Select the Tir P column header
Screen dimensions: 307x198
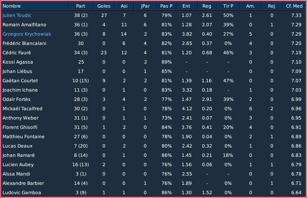228,6
